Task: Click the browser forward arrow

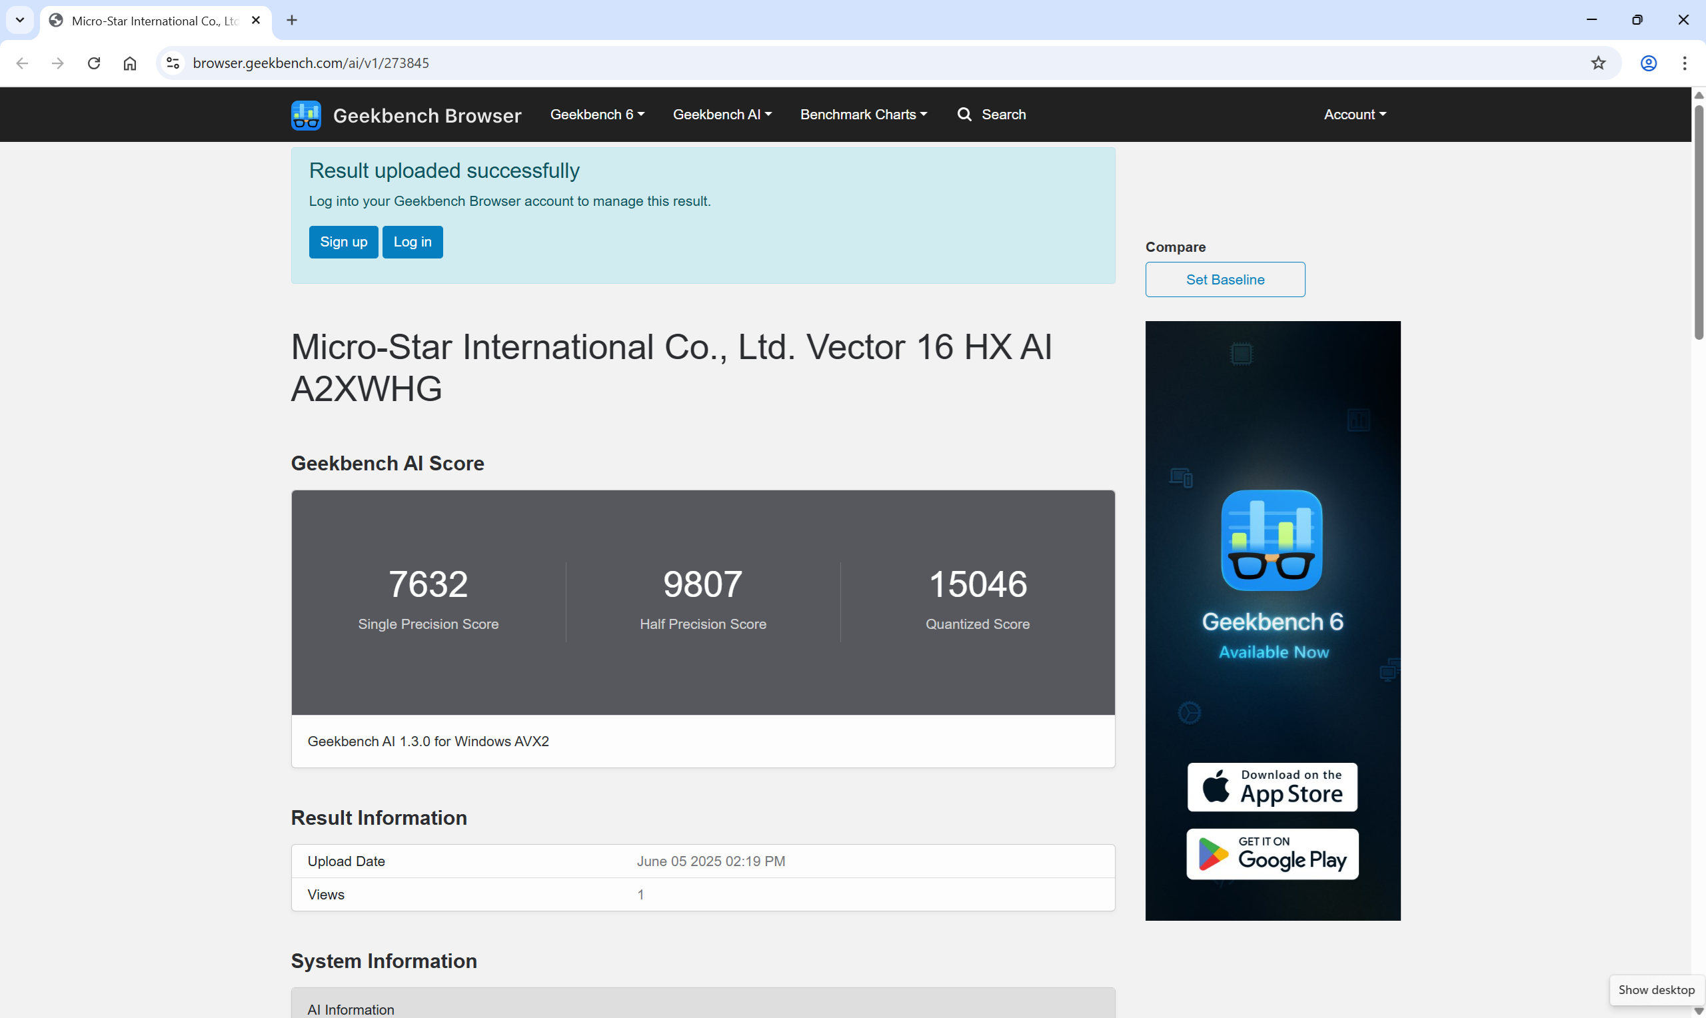Action: pyautogui.click(x=58, y=63)
